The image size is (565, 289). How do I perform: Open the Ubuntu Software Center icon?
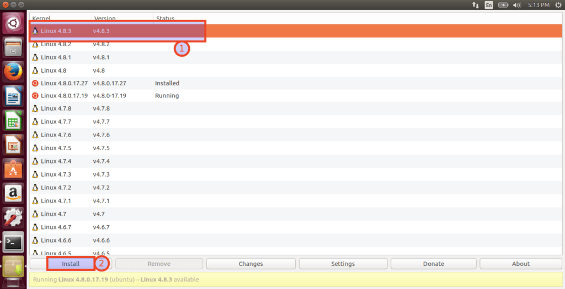pos(13,168)
